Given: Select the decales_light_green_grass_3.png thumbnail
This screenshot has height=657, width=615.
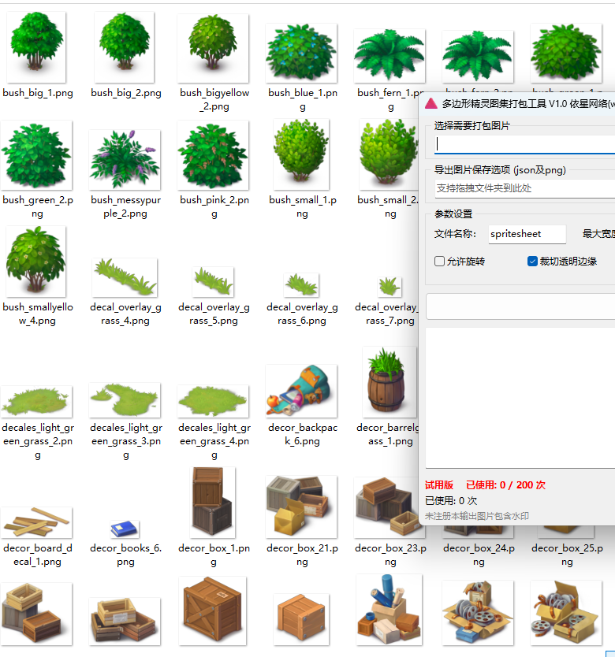Looking at the screenshot, I should (x=125, y=399).
